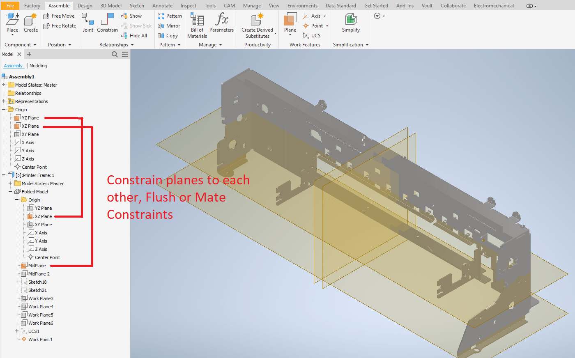Expand the Representations node
The height and width of the screenshot is (358, 575).
[x=4, y=101]
